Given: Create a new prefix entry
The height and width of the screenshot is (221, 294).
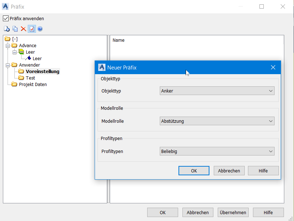Looking at the screenshot, I should 7,29.
